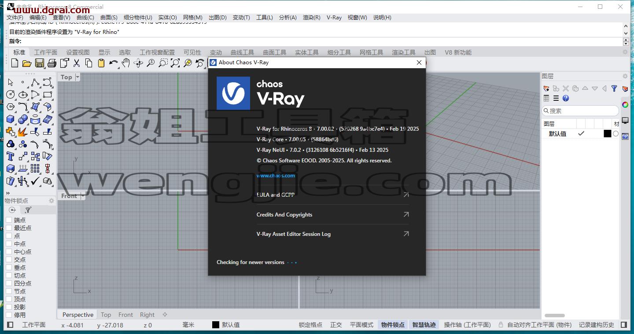Move layer up with up triangle icon
The width and height of the screenshot is (634, 334).
(585, 88)
